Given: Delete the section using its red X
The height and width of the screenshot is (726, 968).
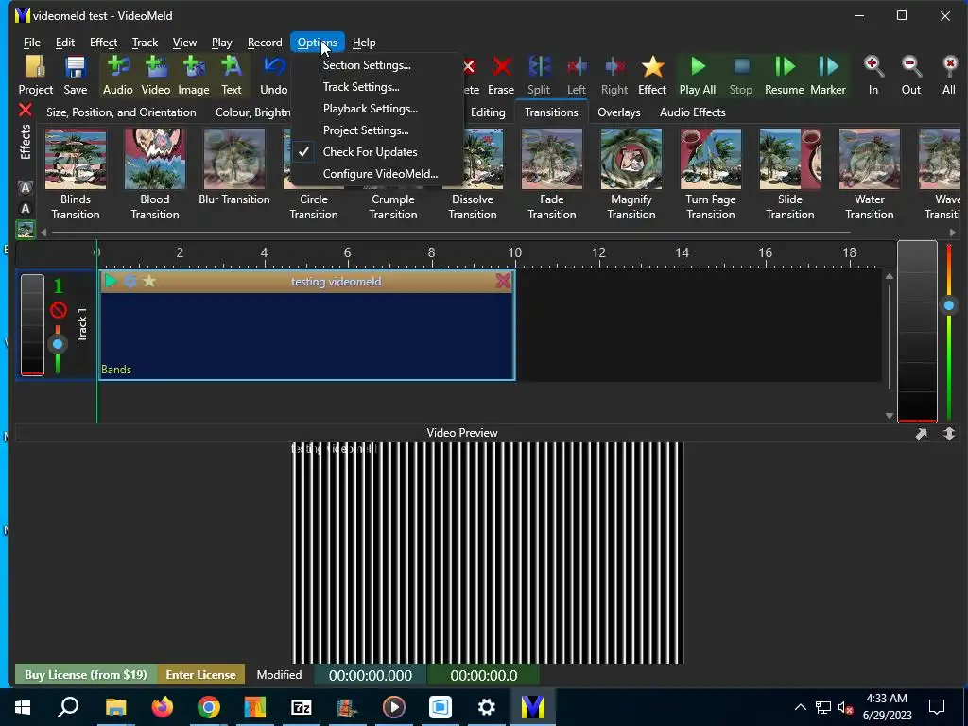Looking at the screenshot, I should tap(503, 282).
